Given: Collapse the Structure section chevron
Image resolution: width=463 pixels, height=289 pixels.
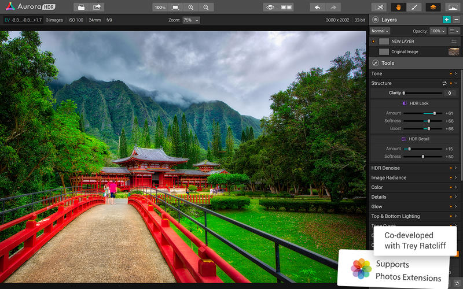Looking at the screenshot, I should click(456, 83).
